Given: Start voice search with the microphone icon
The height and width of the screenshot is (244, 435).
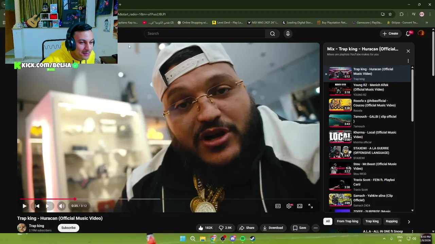Looking at the screenshot, I should click(288, 34).
